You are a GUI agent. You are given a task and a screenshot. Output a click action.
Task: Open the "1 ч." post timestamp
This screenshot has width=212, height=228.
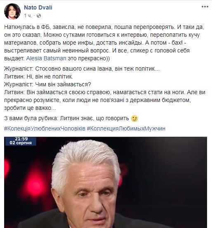point(28,16)
